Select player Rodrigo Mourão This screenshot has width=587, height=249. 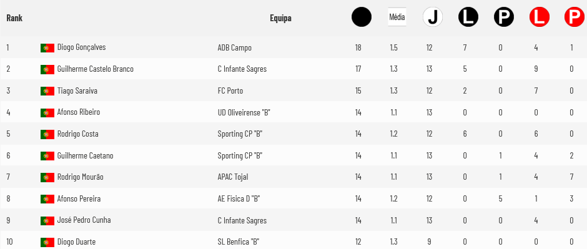[81, 177]
